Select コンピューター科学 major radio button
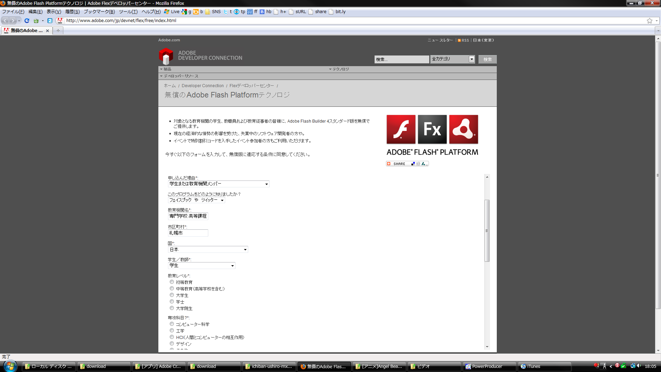This screenshot has width=661, height=372. [172, 324]
